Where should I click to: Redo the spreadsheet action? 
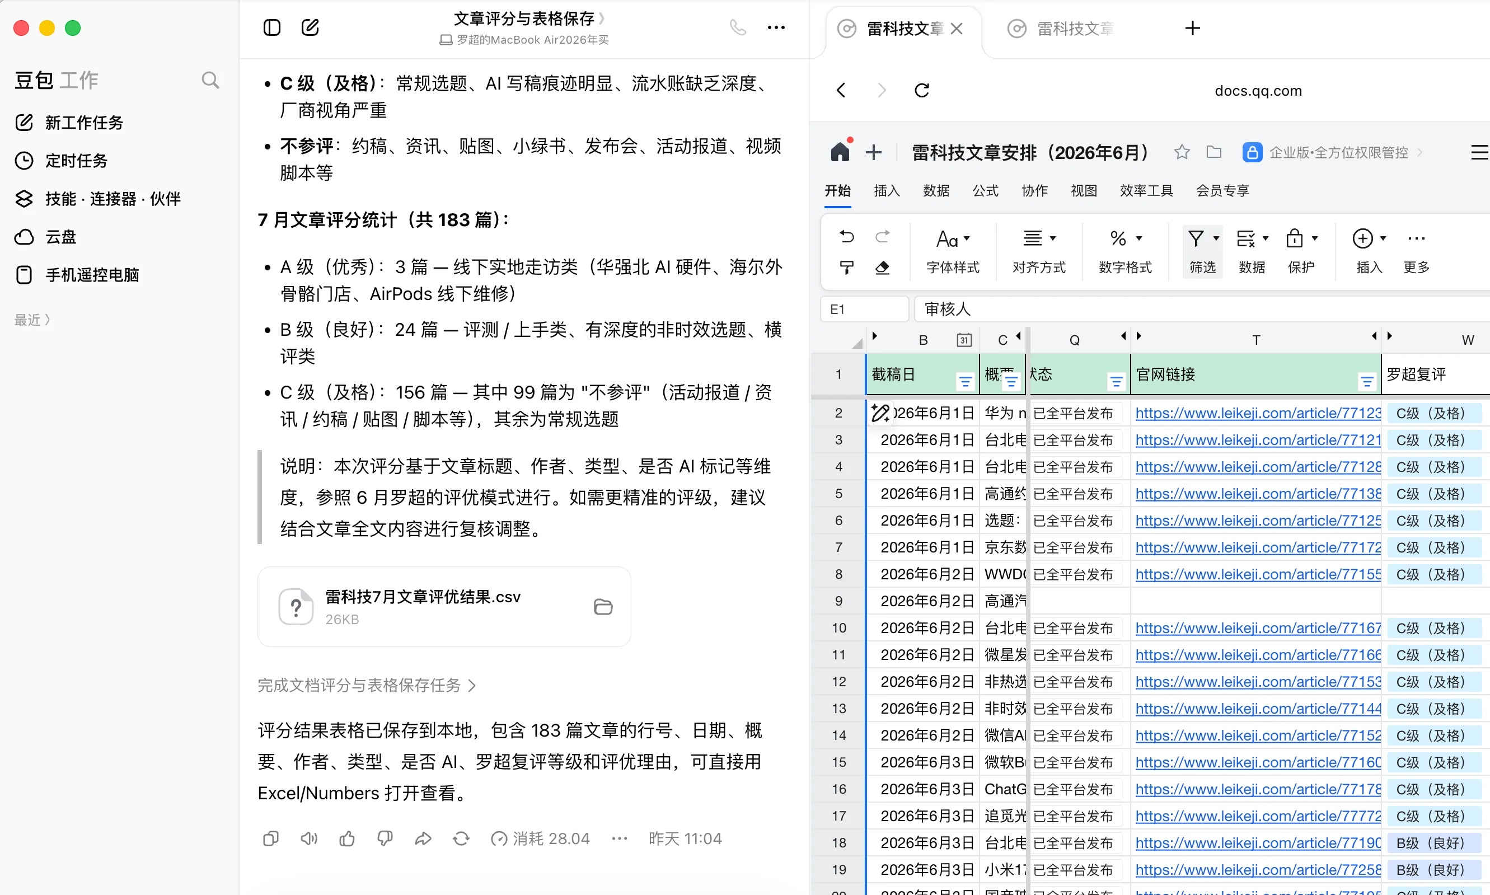click(x=882, y=236)
